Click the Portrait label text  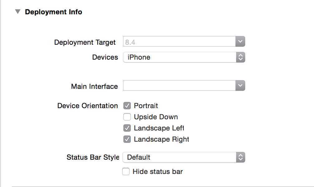(x=146, y=106)
